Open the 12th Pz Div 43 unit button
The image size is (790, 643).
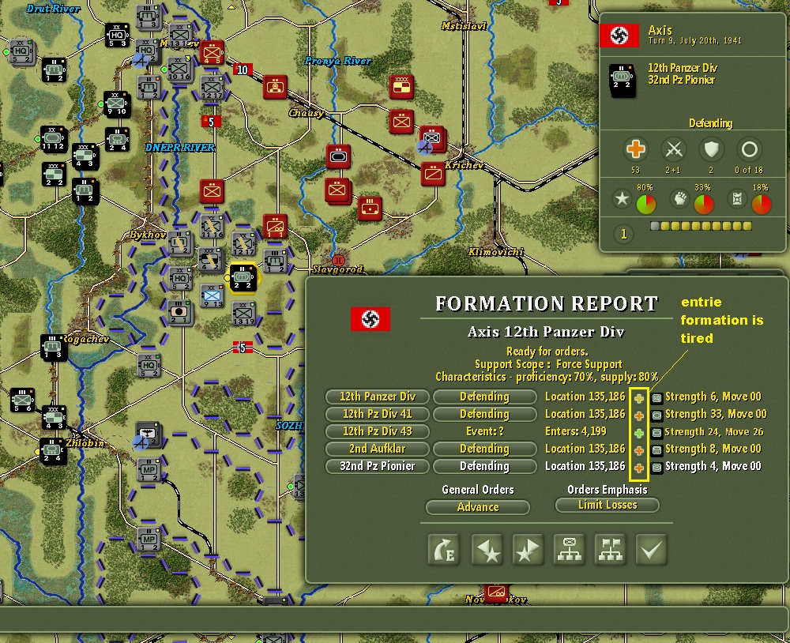[x=378, y=432]
